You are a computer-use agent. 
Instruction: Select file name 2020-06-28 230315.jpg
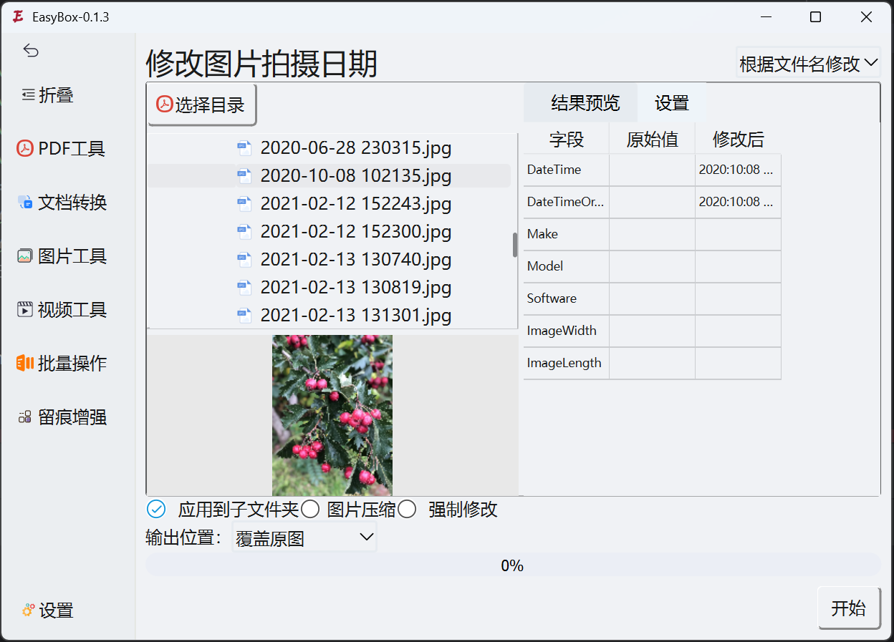coord(356,148)
